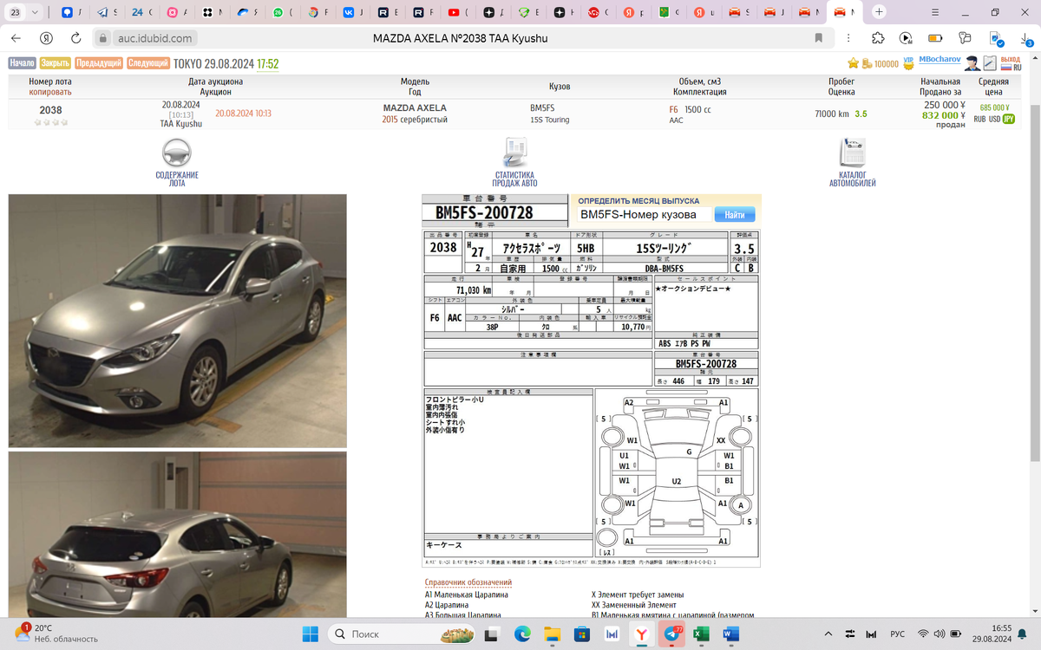The width and height of the screenshot is (1041, 650).
Task: Click the sold price 832 000 ¥
Action: [x=944, y=114]
